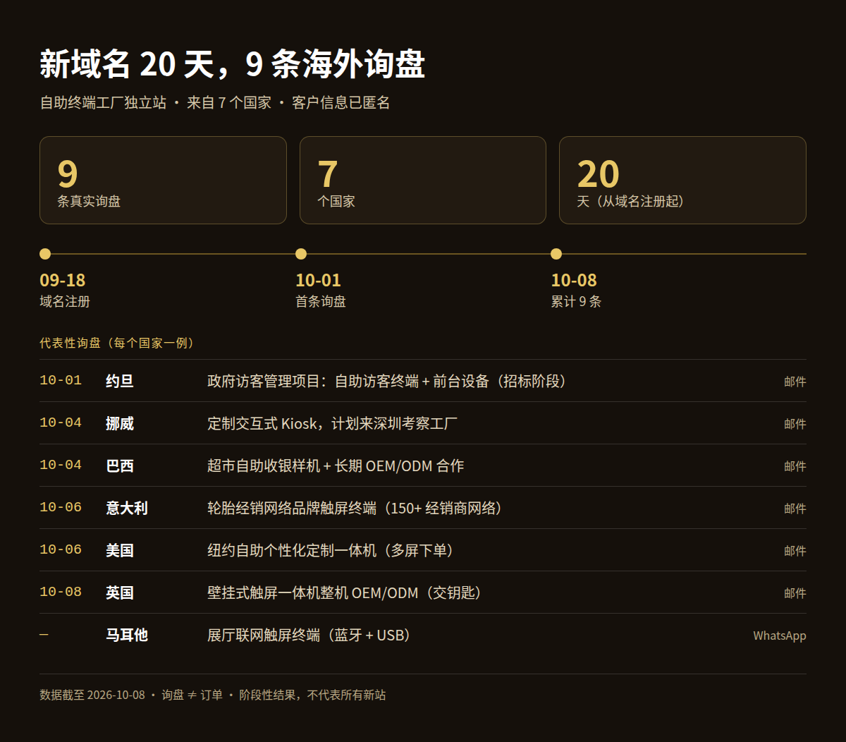Click 邮件 in the 意大利 row

(795, 509)
